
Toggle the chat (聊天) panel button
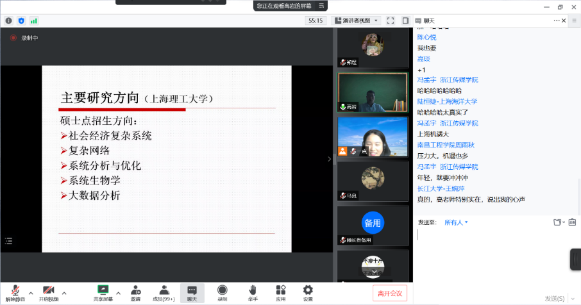[192, 292]
